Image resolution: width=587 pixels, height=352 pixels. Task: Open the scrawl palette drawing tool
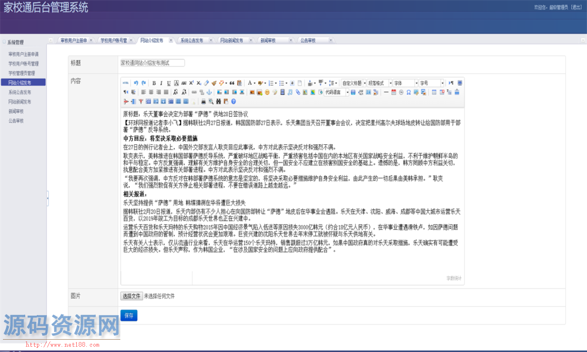[275, 92]
